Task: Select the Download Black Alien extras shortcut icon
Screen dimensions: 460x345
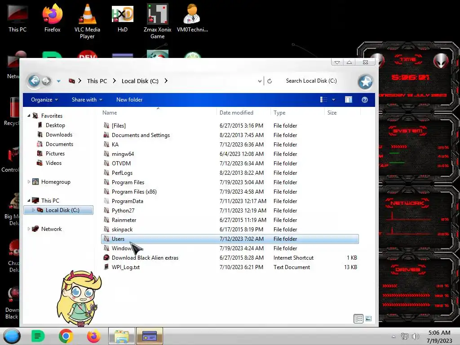Action: [106, 257]
